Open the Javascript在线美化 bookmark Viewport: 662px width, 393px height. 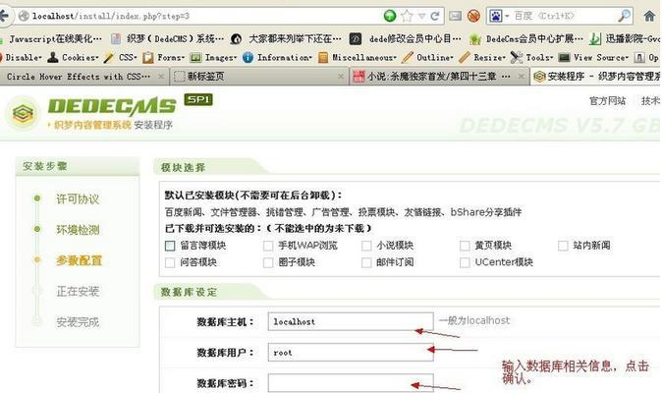pyautogui.click(x=51, y=39)
